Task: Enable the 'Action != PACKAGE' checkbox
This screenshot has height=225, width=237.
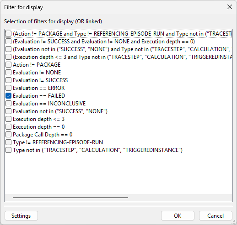Action: click(x=8, y=65)
